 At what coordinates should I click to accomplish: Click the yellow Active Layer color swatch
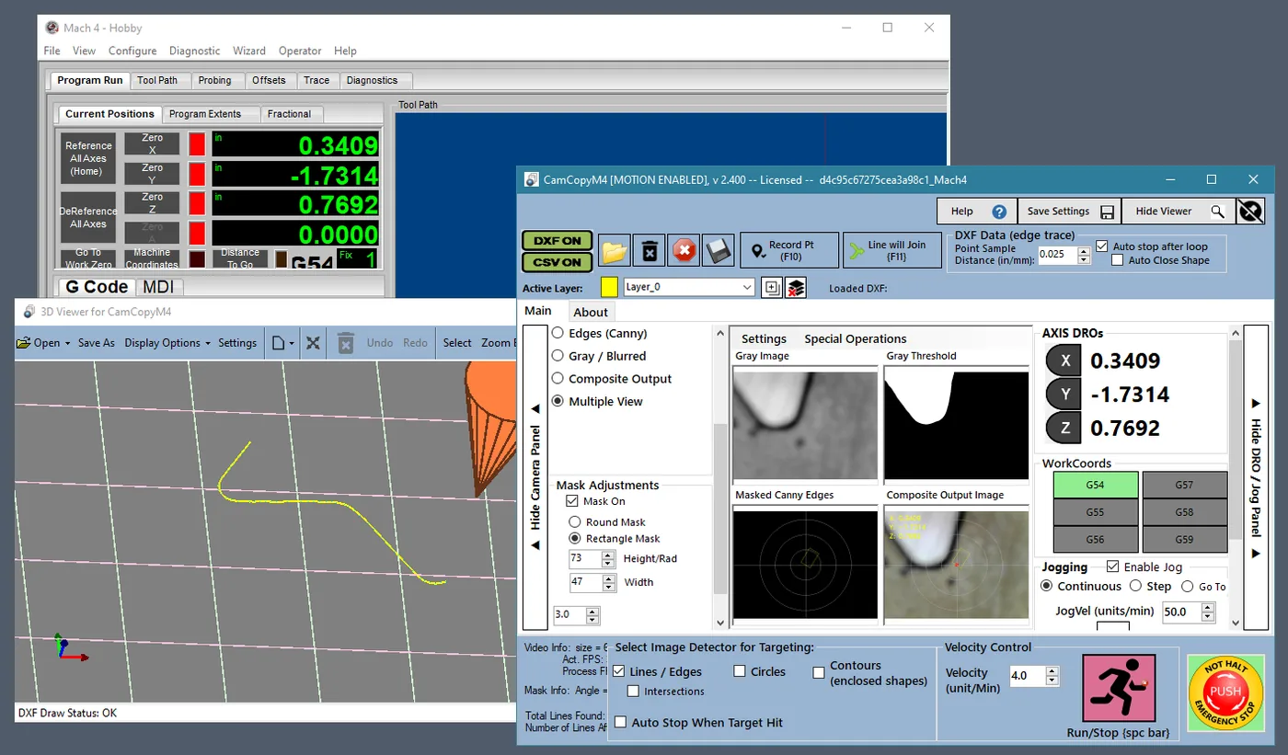tap(609, 287)
